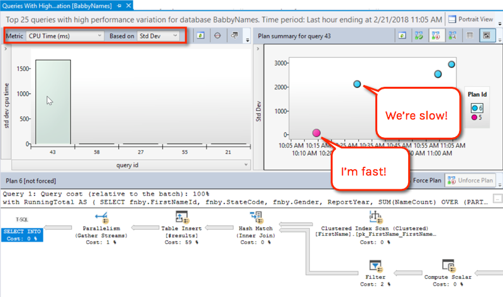Click the track selected query icon

(217, 36)
